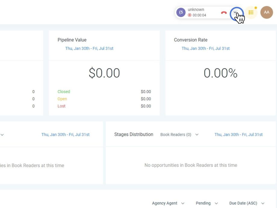277x208 pixels.
Task: Open the AA user profile avatar
Action: tap(266, 12)
